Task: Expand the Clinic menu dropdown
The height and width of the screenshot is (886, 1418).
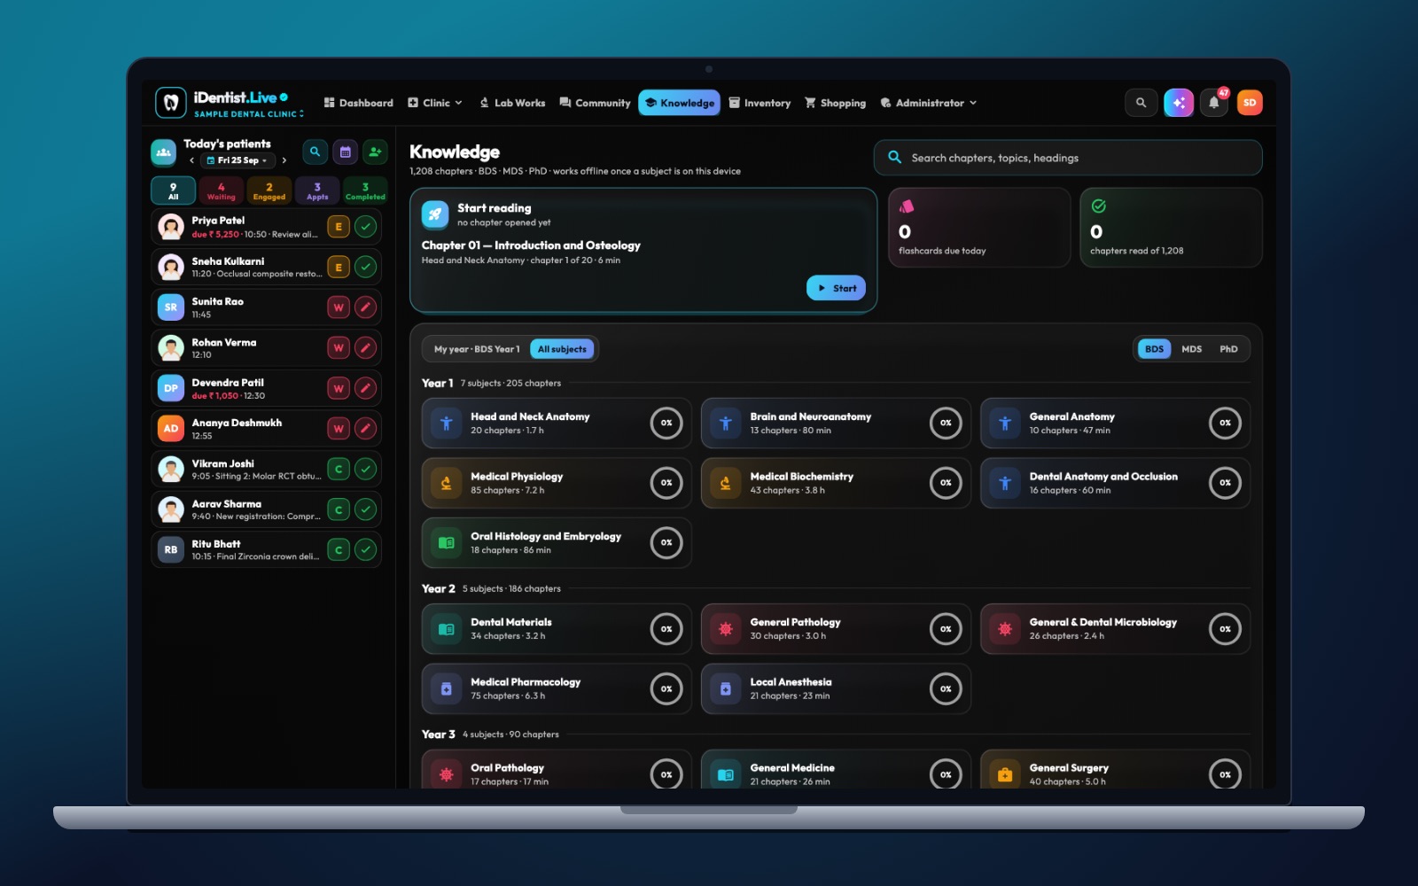Action: (x=435, y=103)
